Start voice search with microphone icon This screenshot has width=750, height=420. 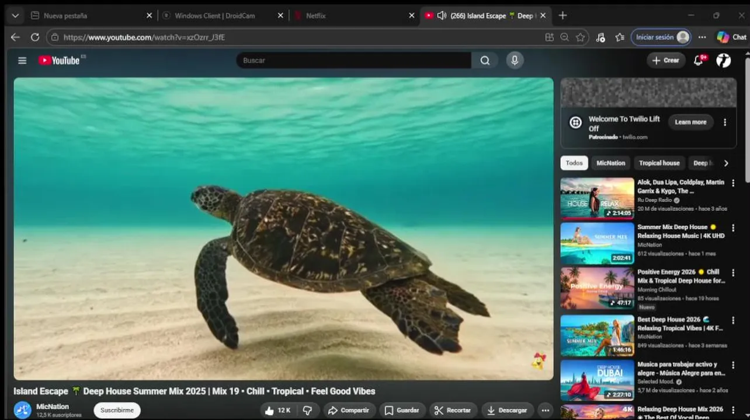coord(515,60)
